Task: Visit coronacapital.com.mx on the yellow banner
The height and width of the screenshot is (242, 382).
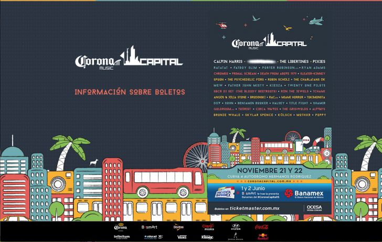Action: pyautogui.click(x=269, y=181)
